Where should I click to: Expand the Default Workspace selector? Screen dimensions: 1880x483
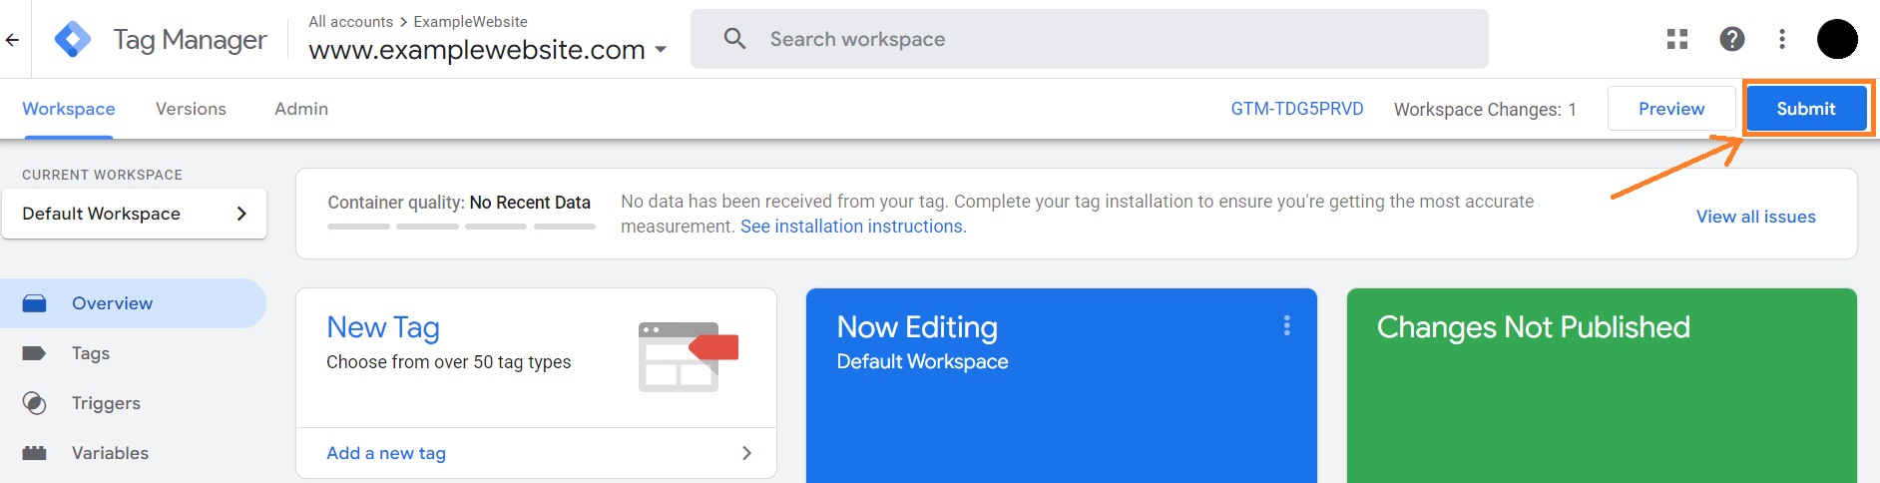click(135, 214)
